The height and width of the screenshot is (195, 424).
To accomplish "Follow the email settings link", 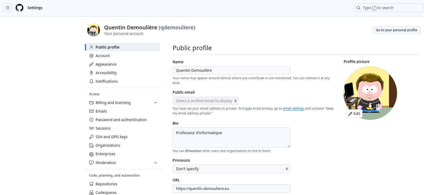I will pyautogui.click(x=293, y=109).
